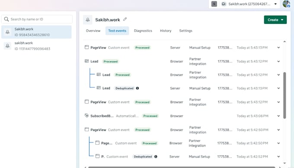The height and width of the screenshot is (168, 294).
Task: Click icon of dataset ID 1131447799096483
Action: point(7,46)
